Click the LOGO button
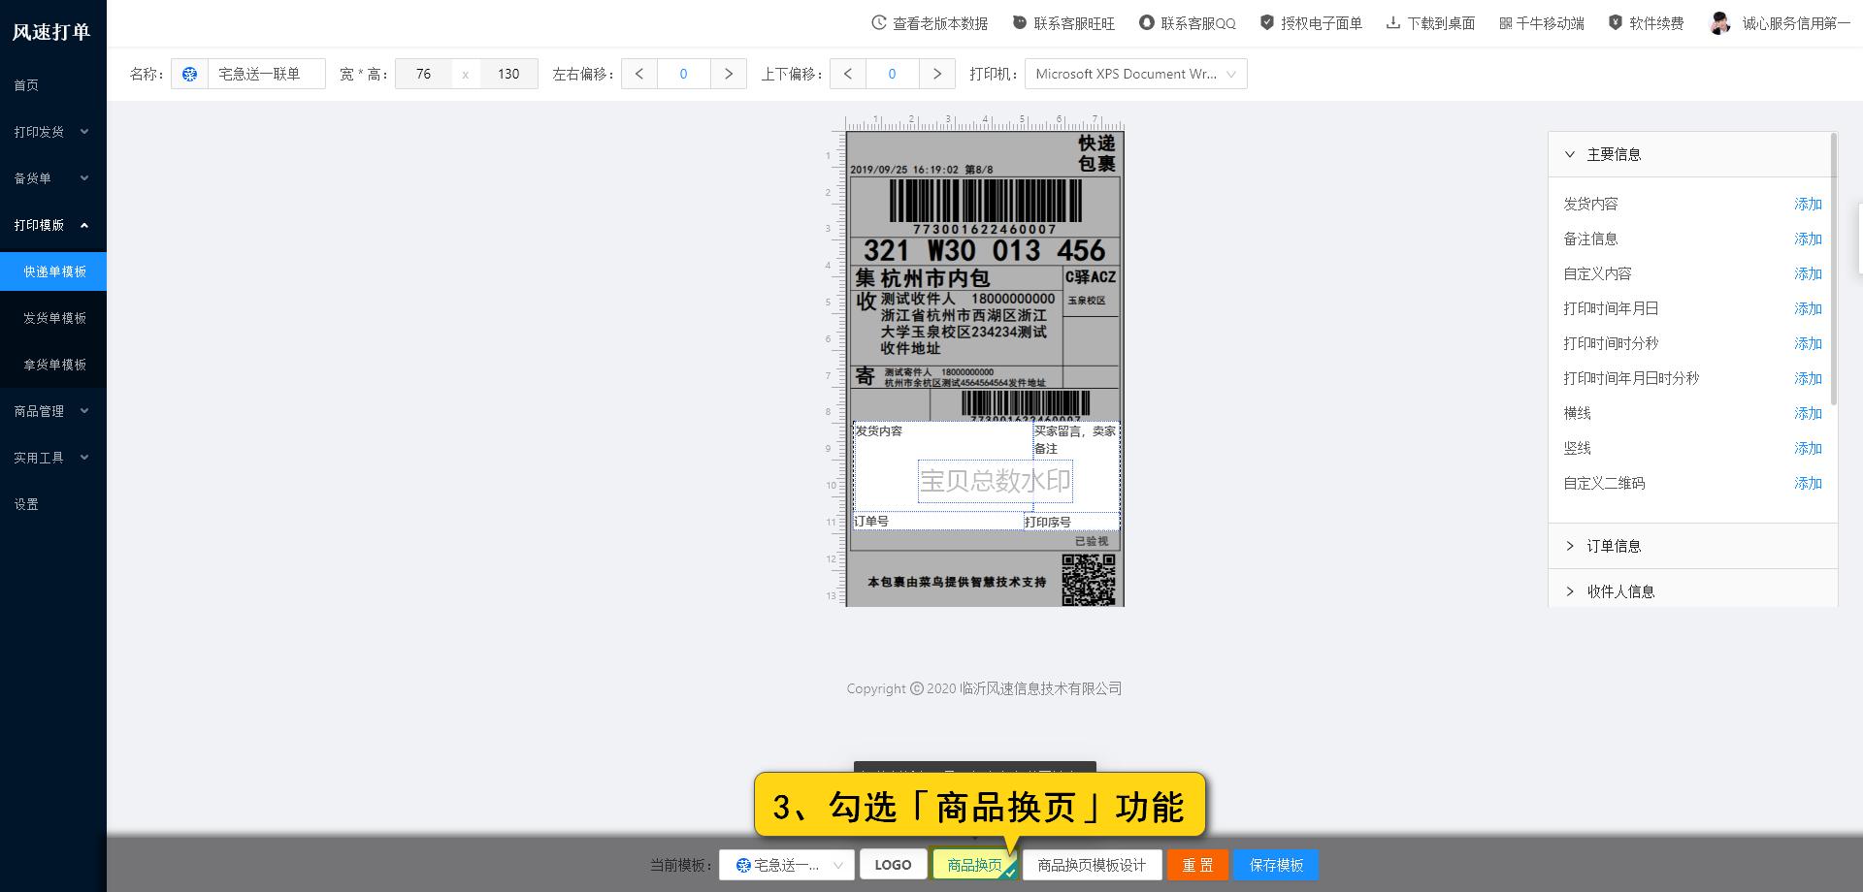 pos(893,865)
